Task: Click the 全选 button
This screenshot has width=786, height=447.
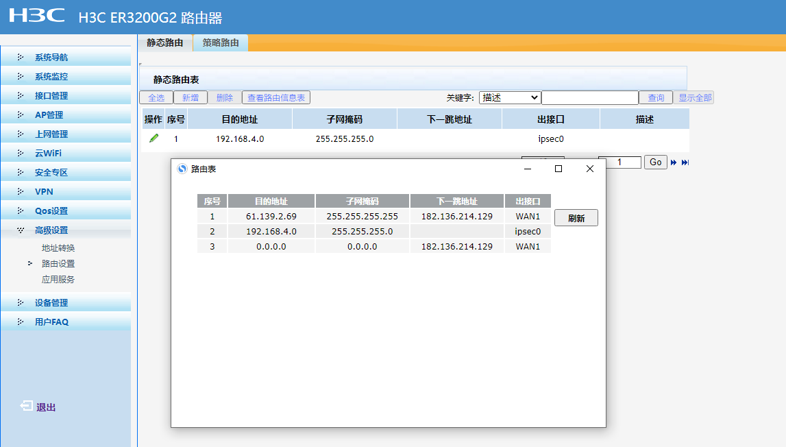Action: pos(156,97)
